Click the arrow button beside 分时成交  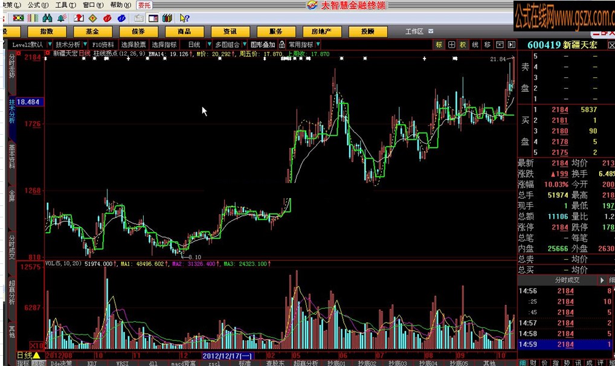[x=602, y=280]
